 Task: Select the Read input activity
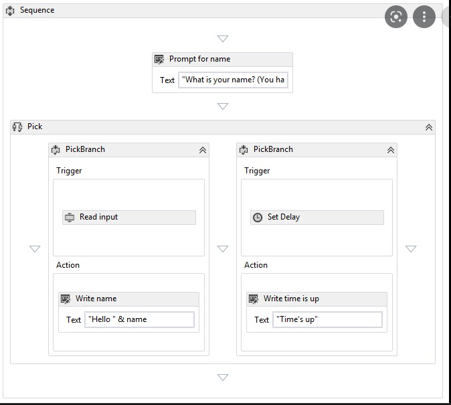[129, 218]
